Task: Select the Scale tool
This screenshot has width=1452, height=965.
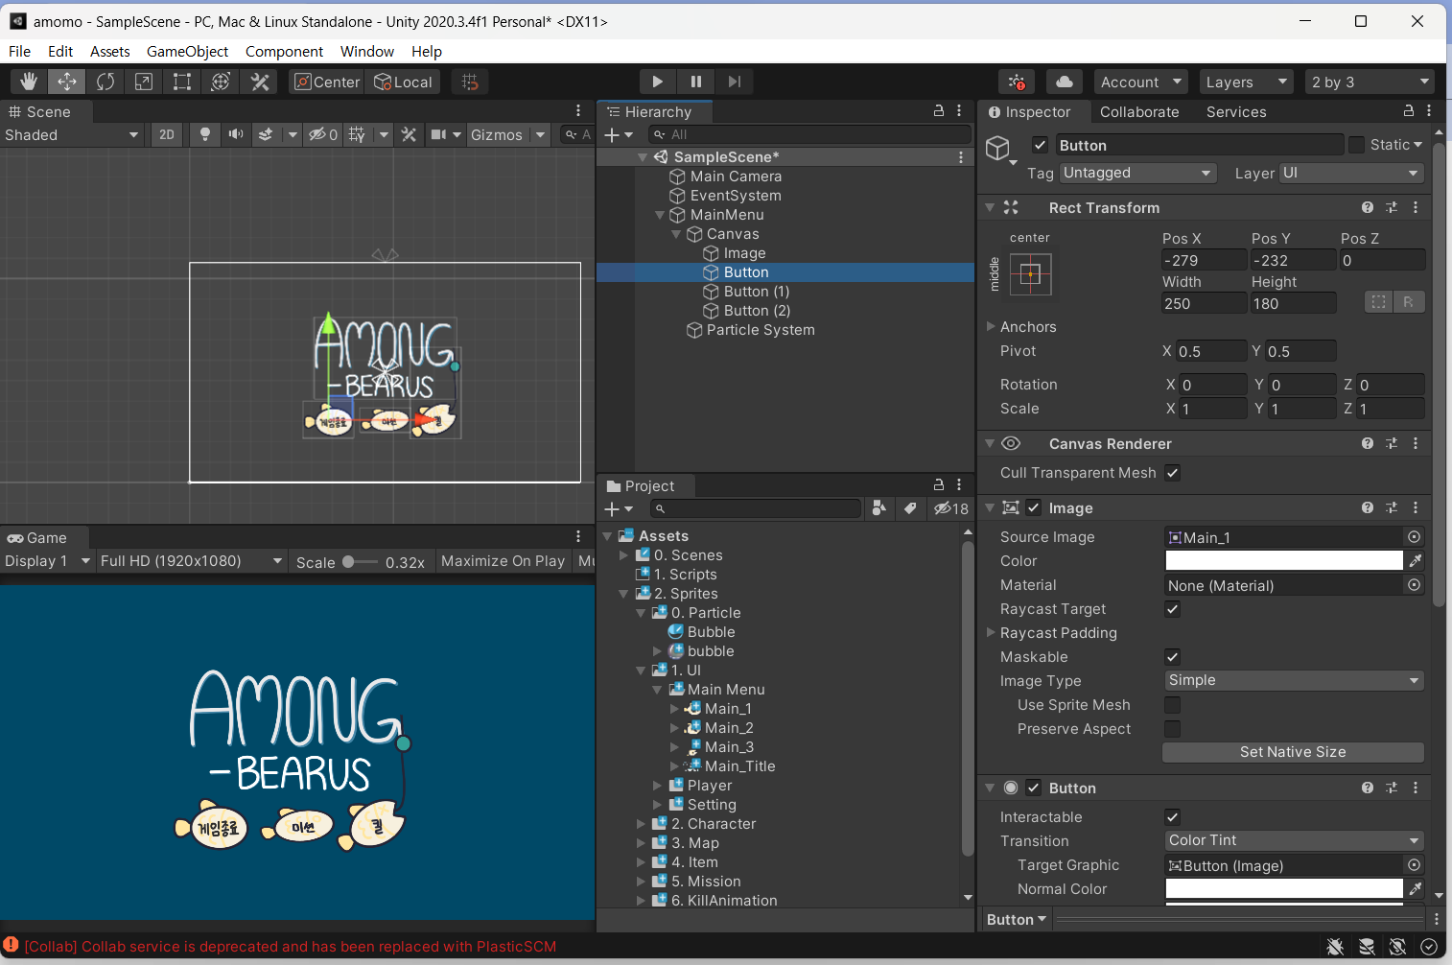Action: pyautogui.click(x=144, y=82)
